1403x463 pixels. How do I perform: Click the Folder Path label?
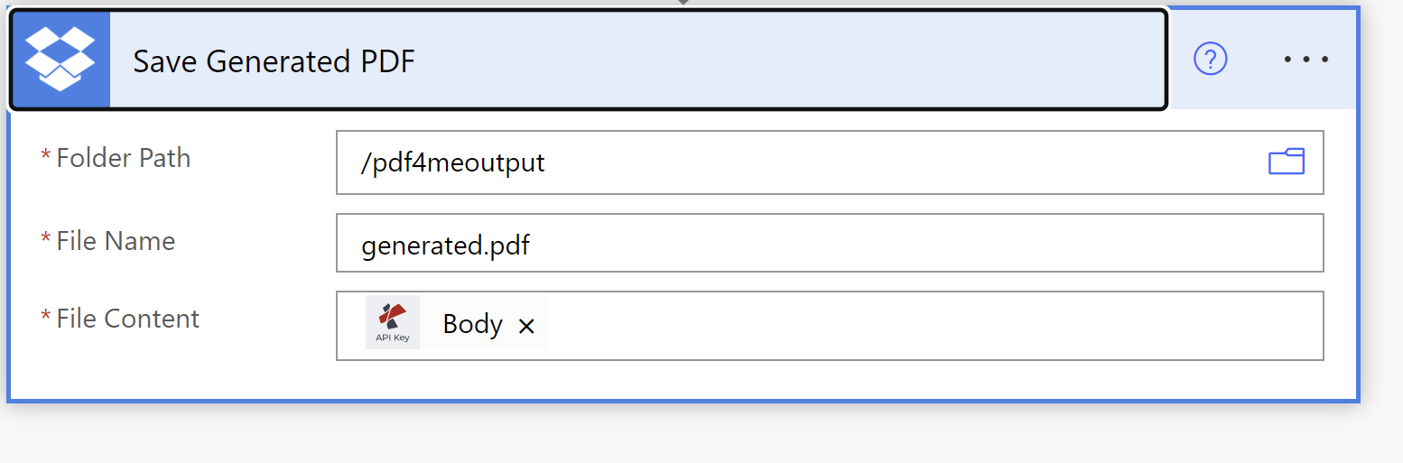tap(124, 158)
